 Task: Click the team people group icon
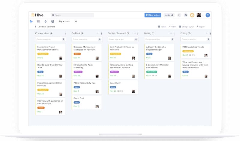[x=53, y=21]
